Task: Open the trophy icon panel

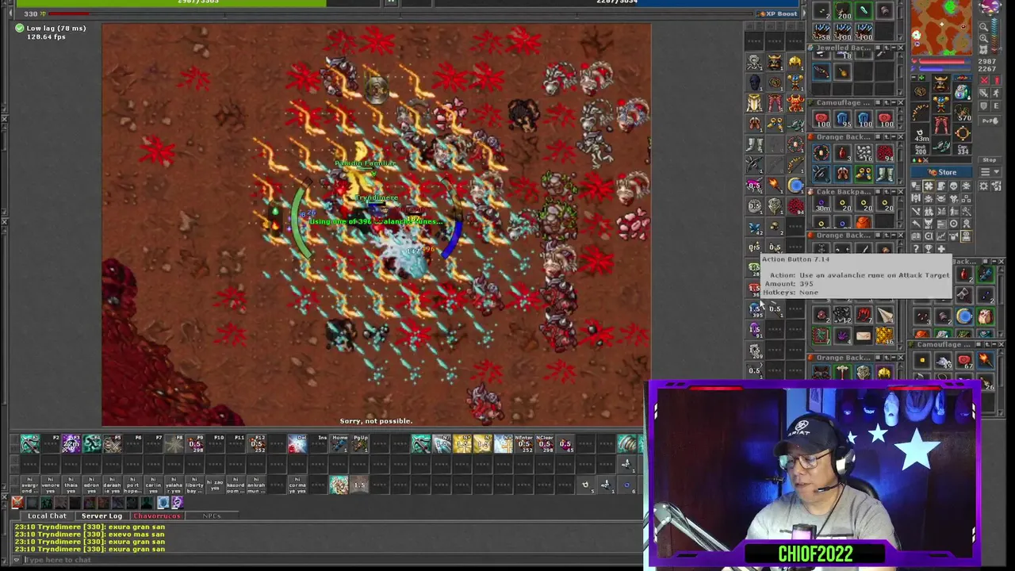Action: pyautogui.click(x=928, y=247)
